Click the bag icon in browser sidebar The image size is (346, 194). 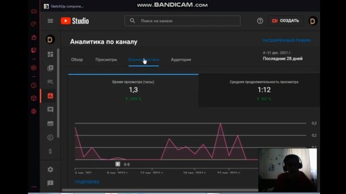point(34,37)
